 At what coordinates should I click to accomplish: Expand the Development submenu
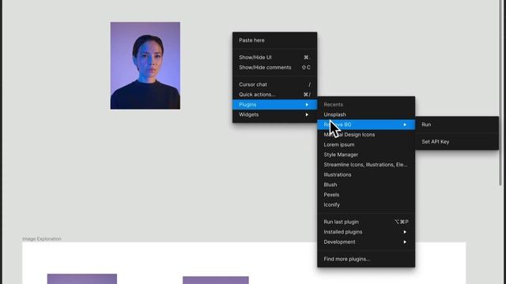pyautogui.click(x=366, y=242)
